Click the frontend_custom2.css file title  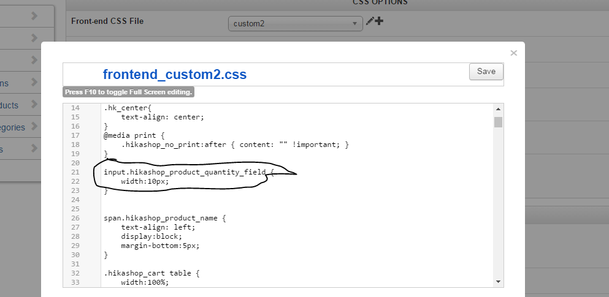175,75
